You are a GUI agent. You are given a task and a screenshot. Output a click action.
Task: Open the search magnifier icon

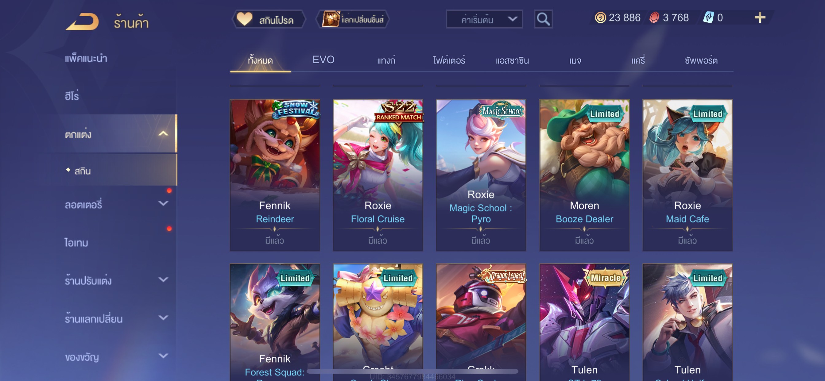pyautogui.click(x=543, y=19)
